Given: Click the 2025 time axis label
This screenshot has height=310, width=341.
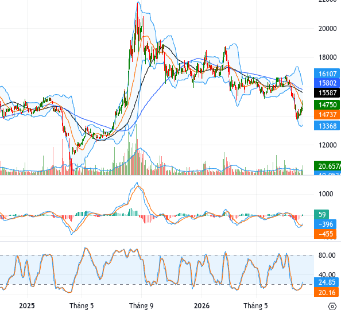Looking at the screenshot, I should coord(27,305).
